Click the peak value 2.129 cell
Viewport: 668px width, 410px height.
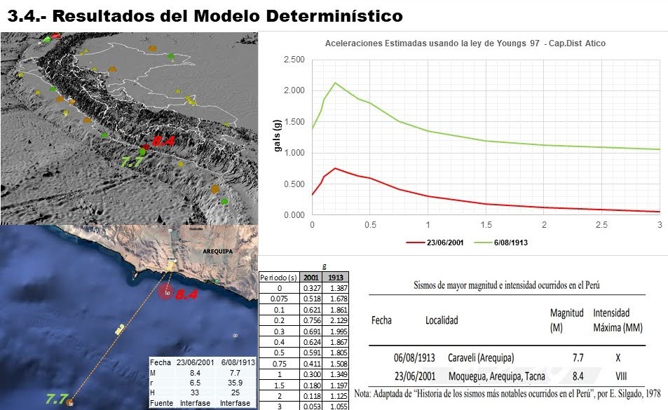click(x=336, y=320)
